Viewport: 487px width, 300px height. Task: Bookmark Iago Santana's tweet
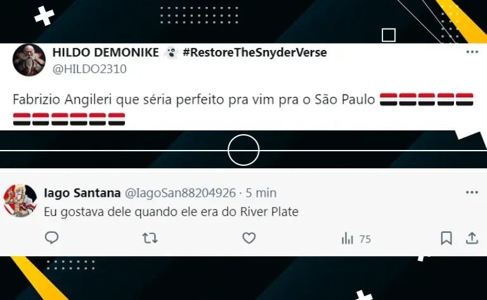click(x=446, y=239)
